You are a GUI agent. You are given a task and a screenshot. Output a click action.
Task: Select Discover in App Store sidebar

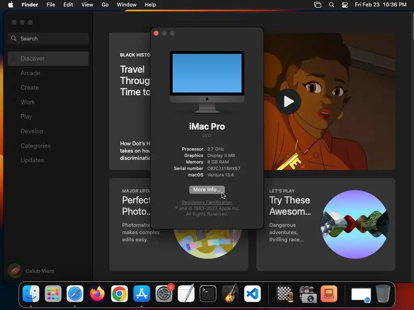pos(49,59)
